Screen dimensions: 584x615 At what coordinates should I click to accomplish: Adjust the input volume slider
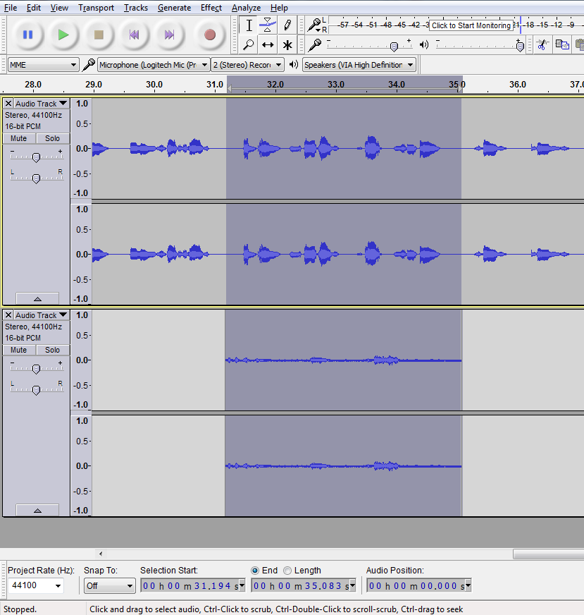pyautogui.click(x=394, y=47)
